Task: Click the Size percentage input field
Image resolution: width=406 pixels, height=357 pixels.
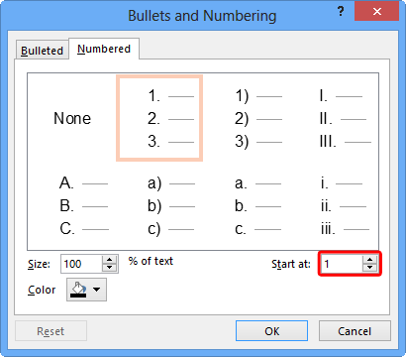Action: pyautogui.click(x=81, y=264)
